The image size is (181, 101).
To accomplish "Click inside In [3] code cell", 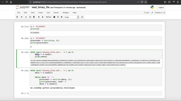I will tap(96, 54).
